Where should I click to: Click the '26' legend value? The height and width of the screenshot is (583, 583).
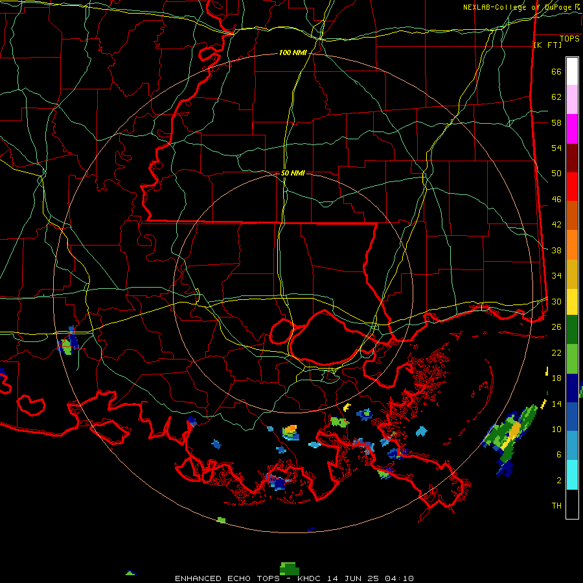556,327
